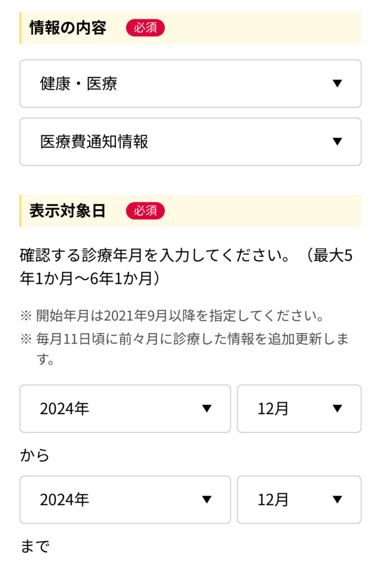This screenshot has width=381, height=573.
Task: Click the arrow icon in 健康・医療 box
Action: pos(337,84)
